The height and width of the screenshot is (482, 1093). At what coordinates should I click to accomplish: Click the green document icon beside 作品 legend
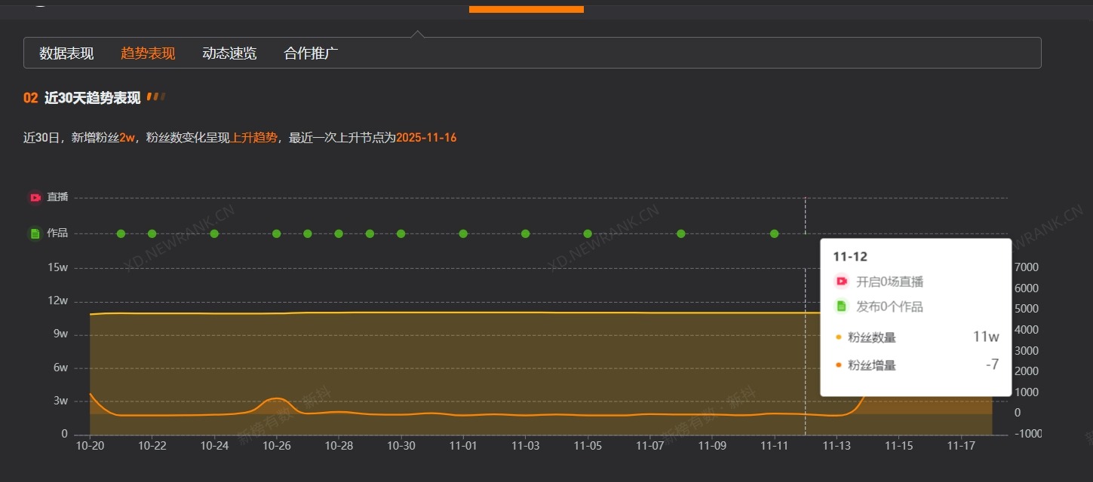click(35, 233)
